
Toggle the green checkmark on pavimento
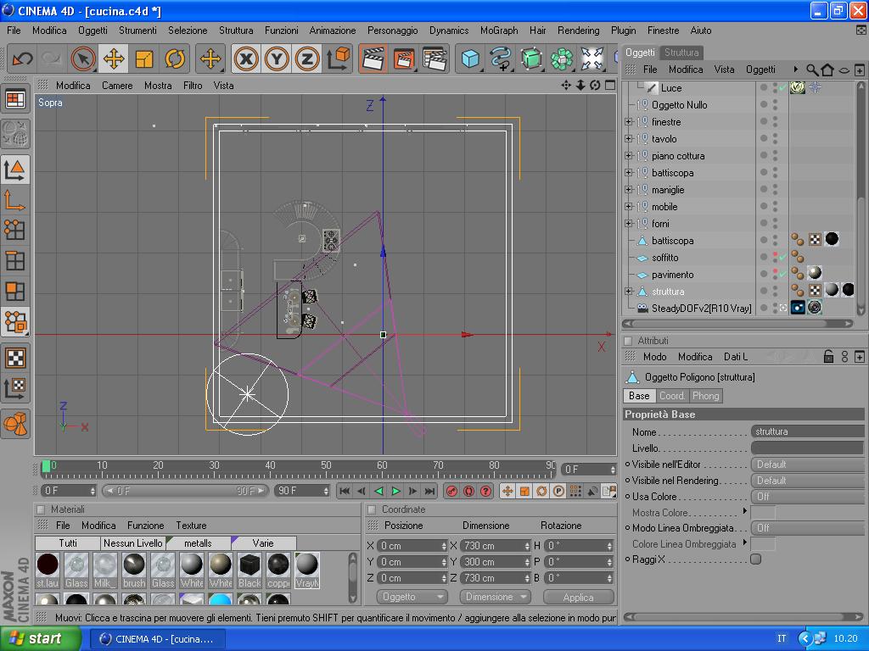click(783, 275)
